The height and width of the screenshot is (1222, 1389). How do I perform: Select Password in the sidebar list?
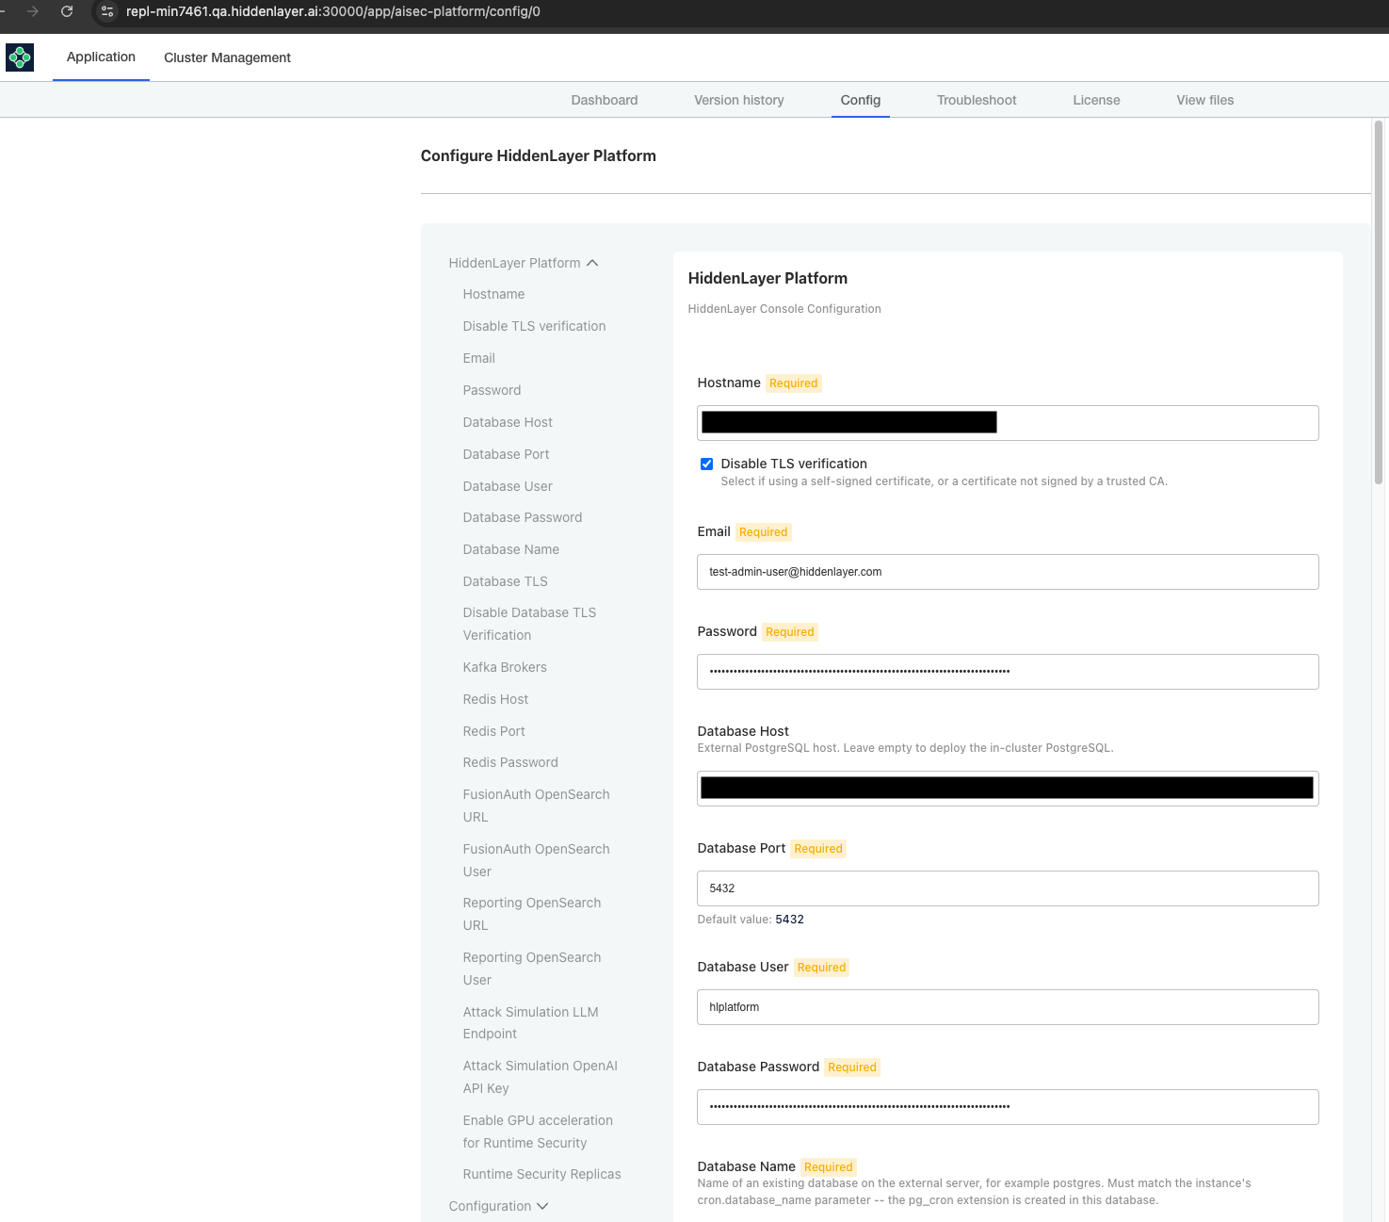click(x=492, y=390)
